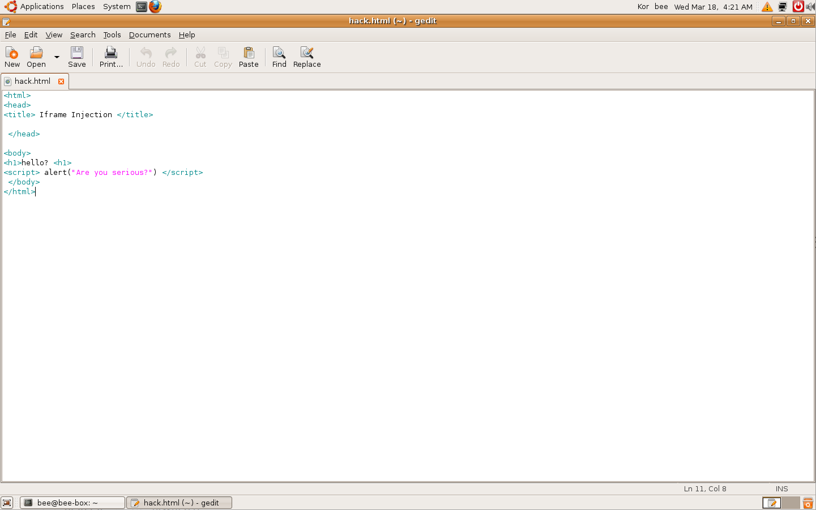Open the clock showing Wed Mar 18

click(713, 7)
